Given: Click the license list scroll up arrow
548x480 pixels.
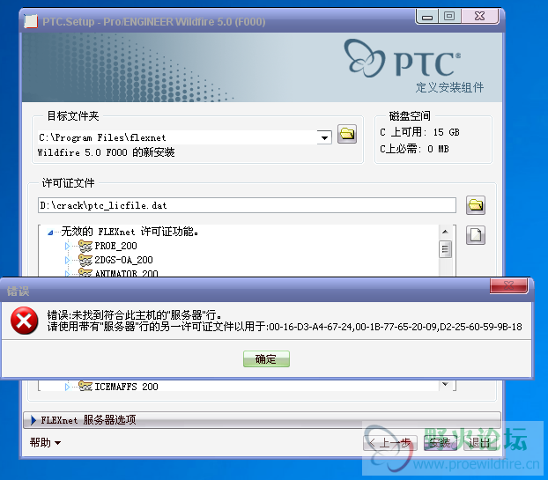Looking at the screenshot, I should 445,232.
